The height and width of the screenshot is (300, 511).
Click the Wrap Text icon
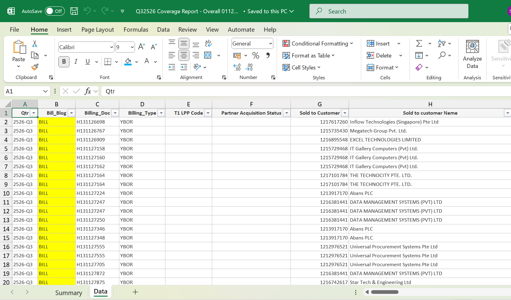(208, 44)
